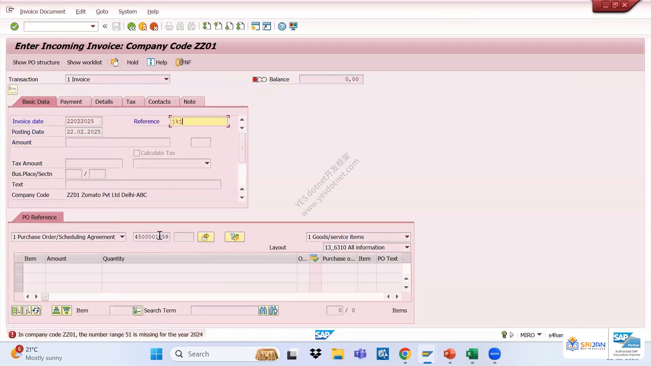The height and width of the screenshot is (366, 651).
Task: Click the position icon next to Item field
Action: [138, 310]
